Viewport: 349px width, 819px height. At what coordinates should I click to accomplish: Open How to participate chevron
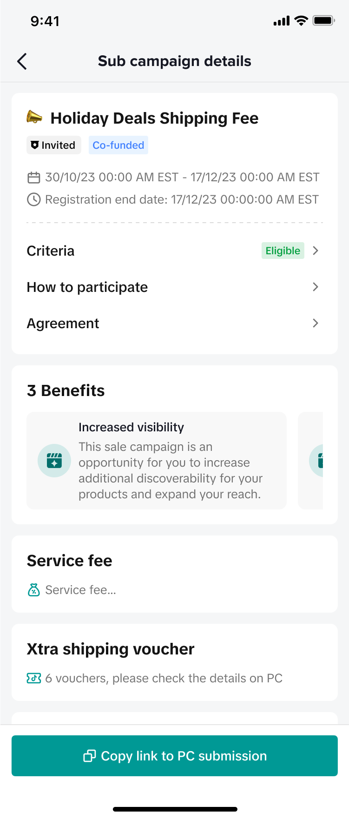[316, 287]
